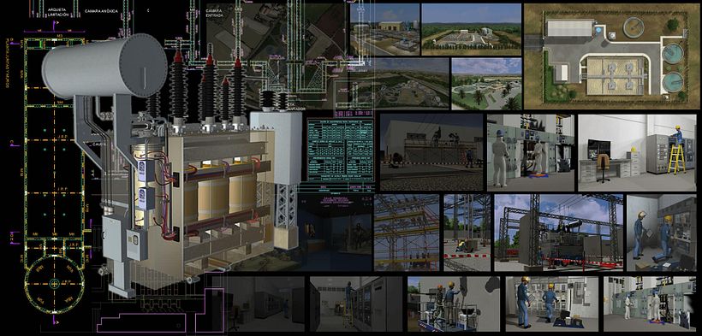Select the render with palm trees

coord(486,84)
